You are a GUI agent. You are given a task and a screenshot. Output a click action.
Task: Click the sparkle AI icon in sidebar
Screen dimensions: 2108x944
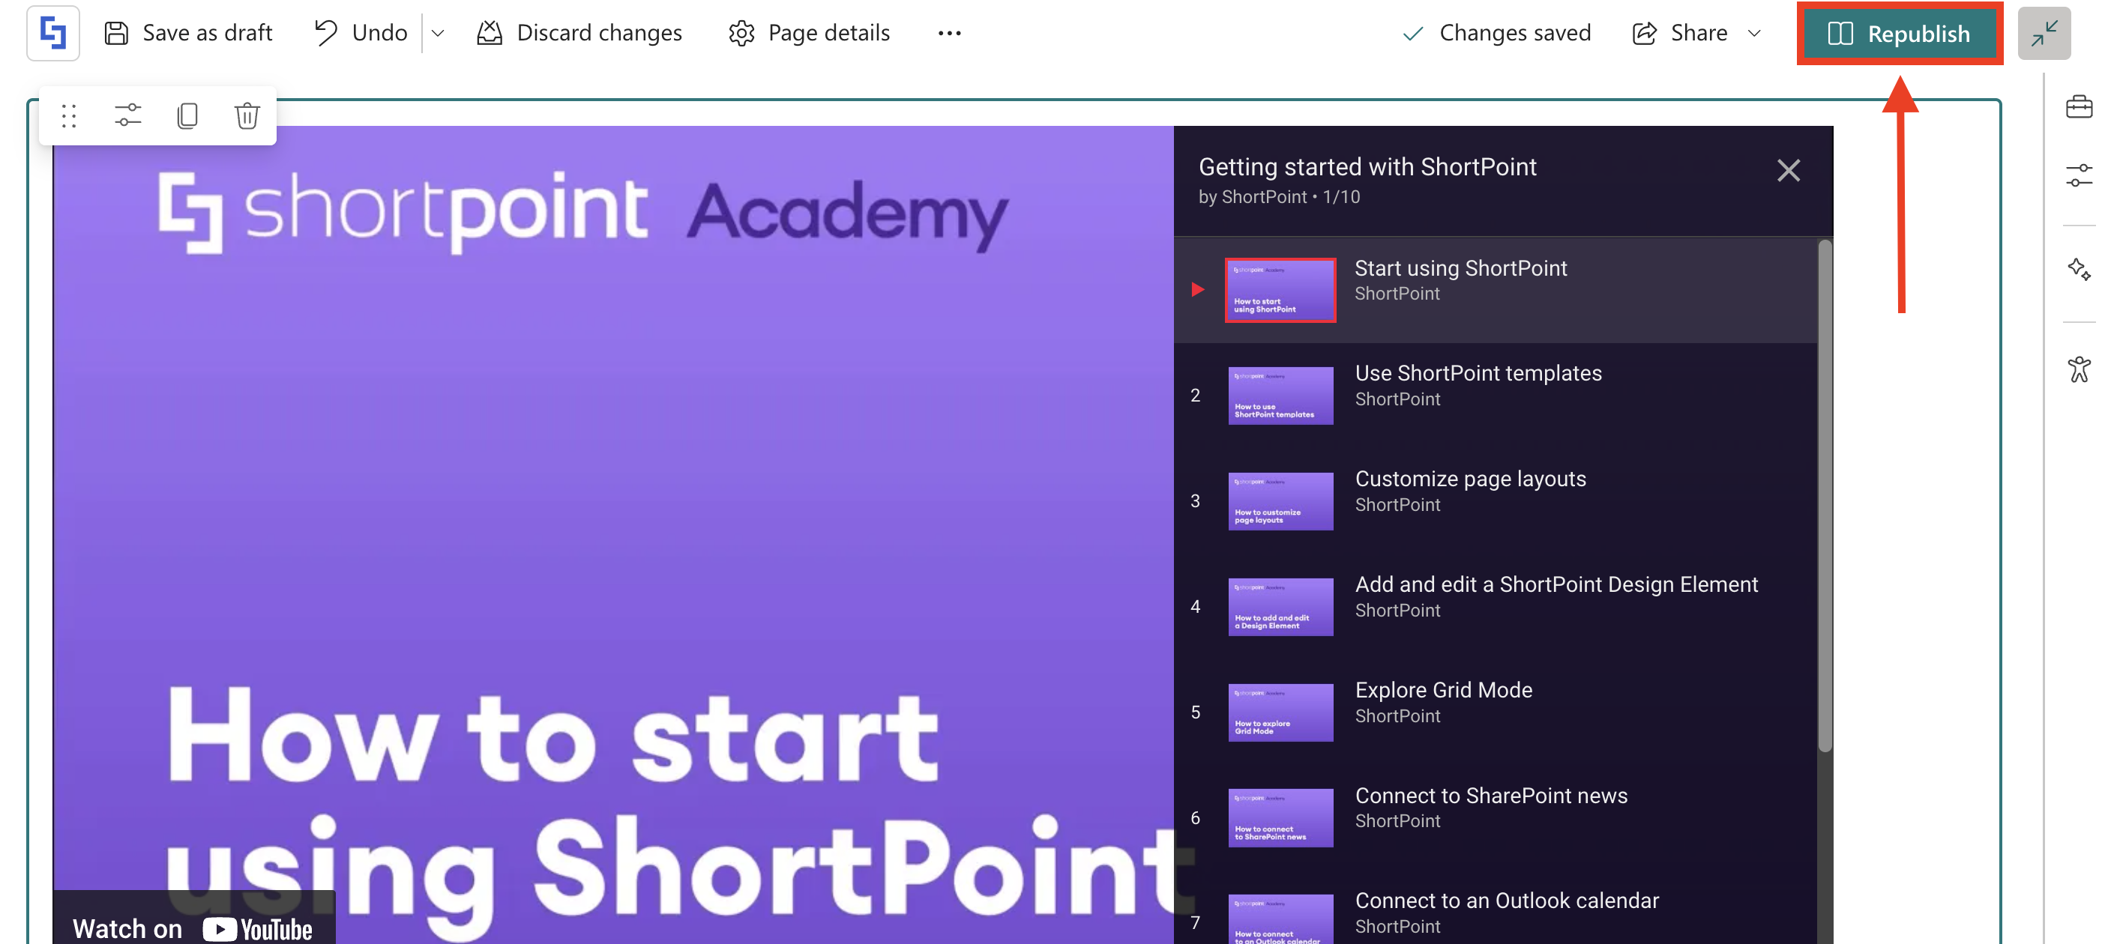(x=2078, y=269)
